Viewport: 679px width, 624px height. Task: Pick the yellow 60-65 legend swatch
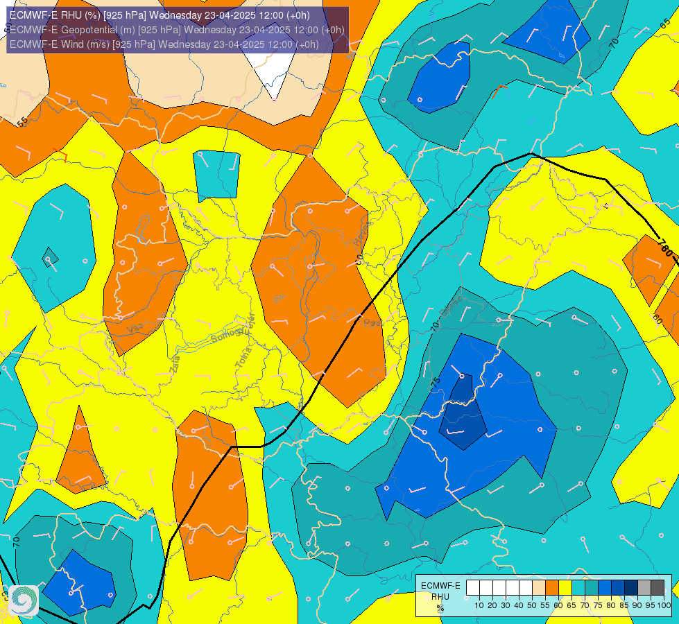tap(565, 588)
